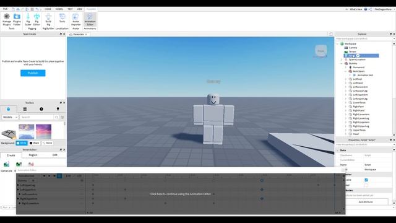This screenshot has width=396, height=223.
Task: Select the Terrain item in Explorer
Action: pyautogui.click(x=352, y=52)
